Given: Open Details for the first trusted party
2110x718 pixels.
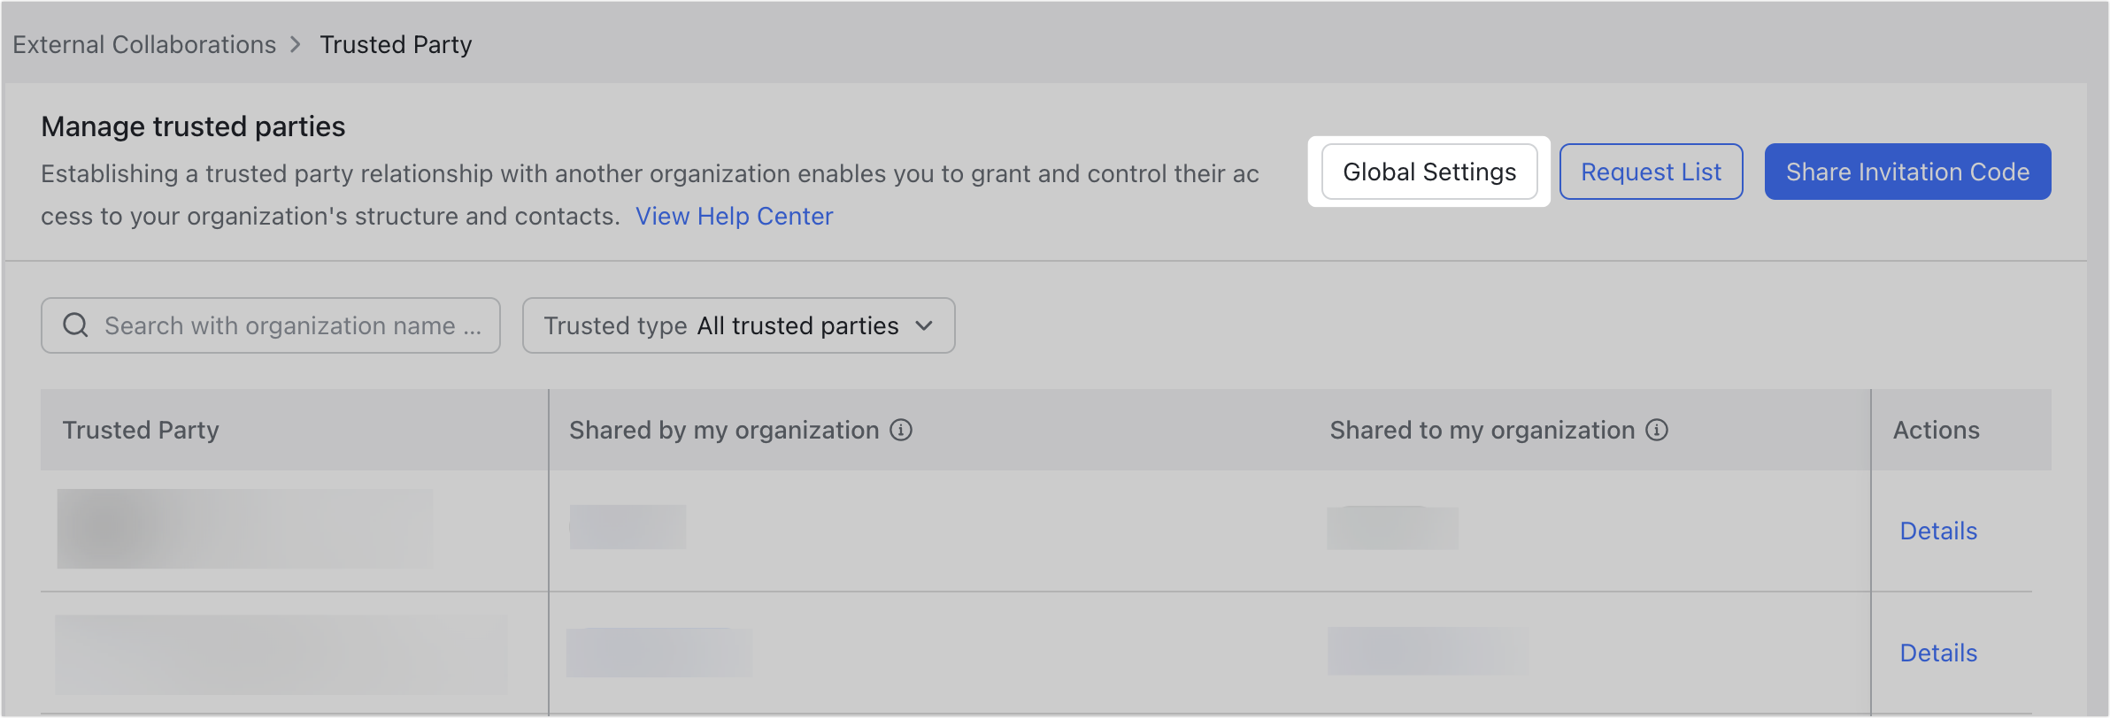Looking at the screenshot, I should (1938, 531).
